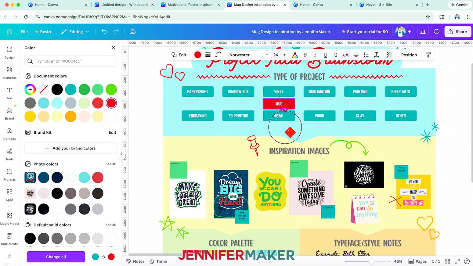Open Editing mode dropdown
The width and height of the screenshot is (473, 266).
click(75, 32)
